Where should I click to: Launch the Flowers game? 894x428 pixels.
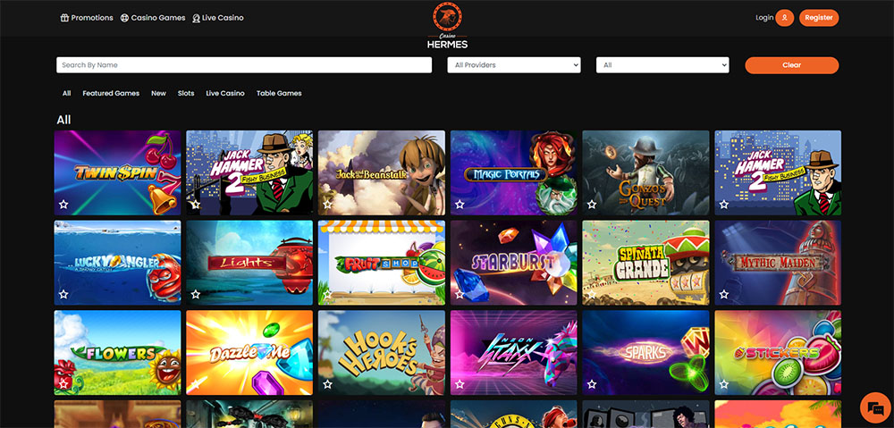pos(117,353)
